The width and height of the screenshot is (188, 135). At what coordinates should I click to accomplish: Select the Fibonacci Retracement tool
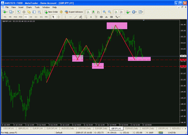tap(86, 17)
